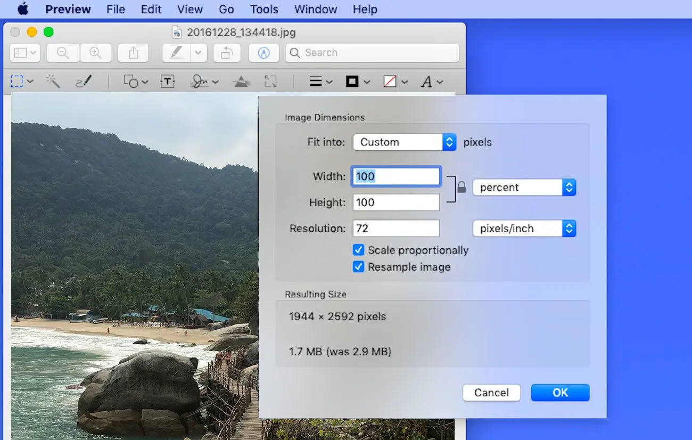The image size is (692, 440).
Task: Open the Edit menu
Action: (151, 10)
